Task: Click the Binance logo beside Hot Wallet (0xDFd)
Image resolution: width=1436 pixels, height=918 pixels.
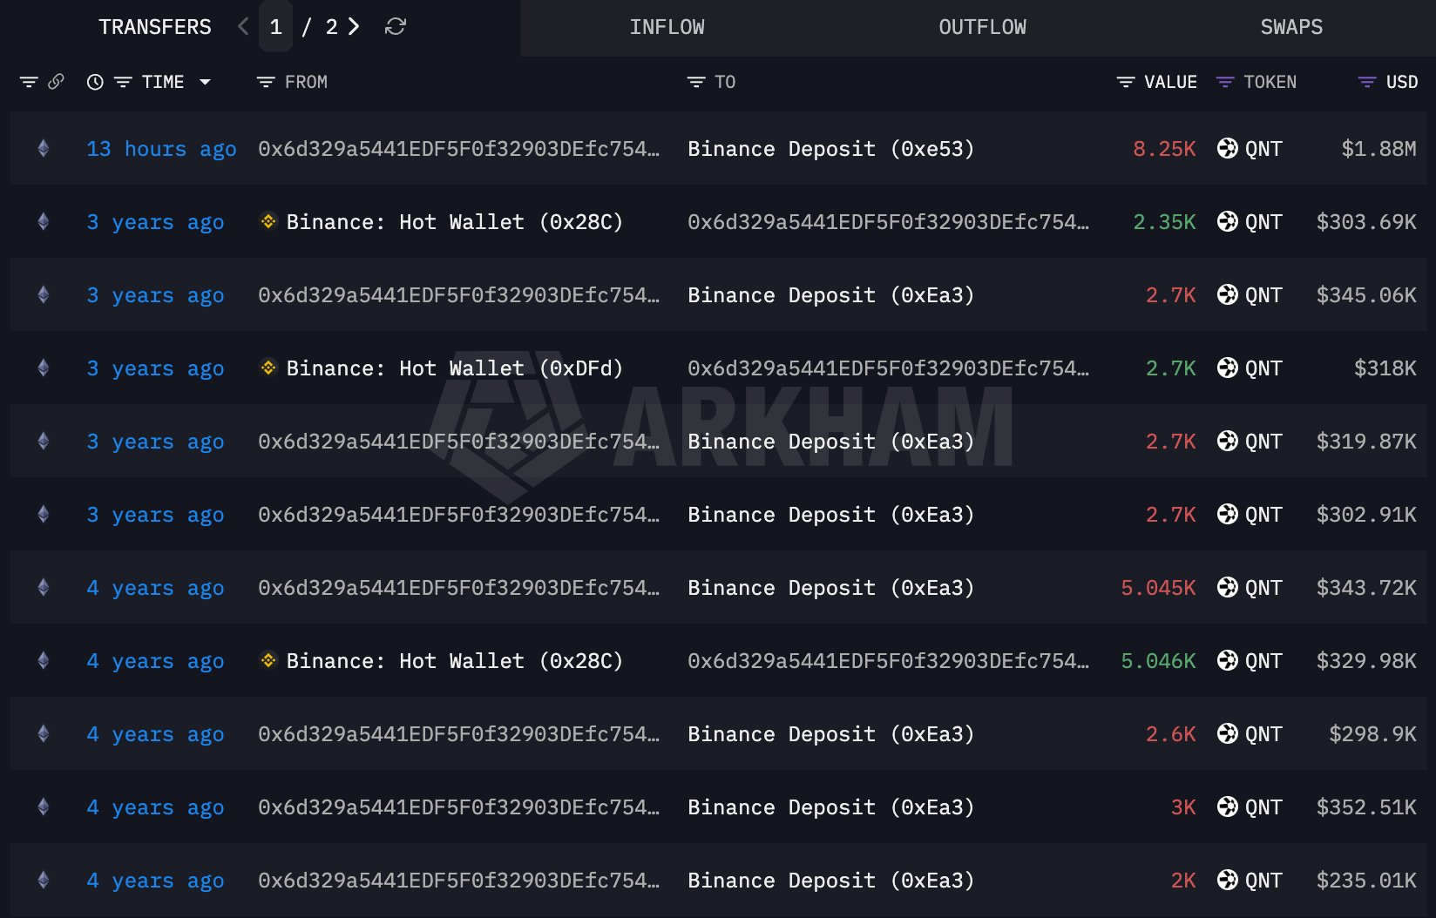Action: (268, 368)
